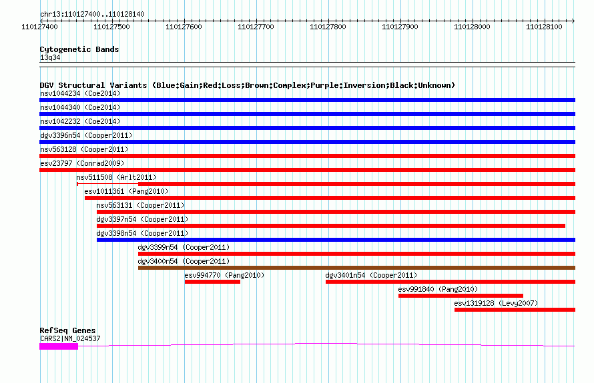Image resolution: width=594 pixels, height=383 pixels.
Task: Click the 13q34 band label
Action: point(50,57)
